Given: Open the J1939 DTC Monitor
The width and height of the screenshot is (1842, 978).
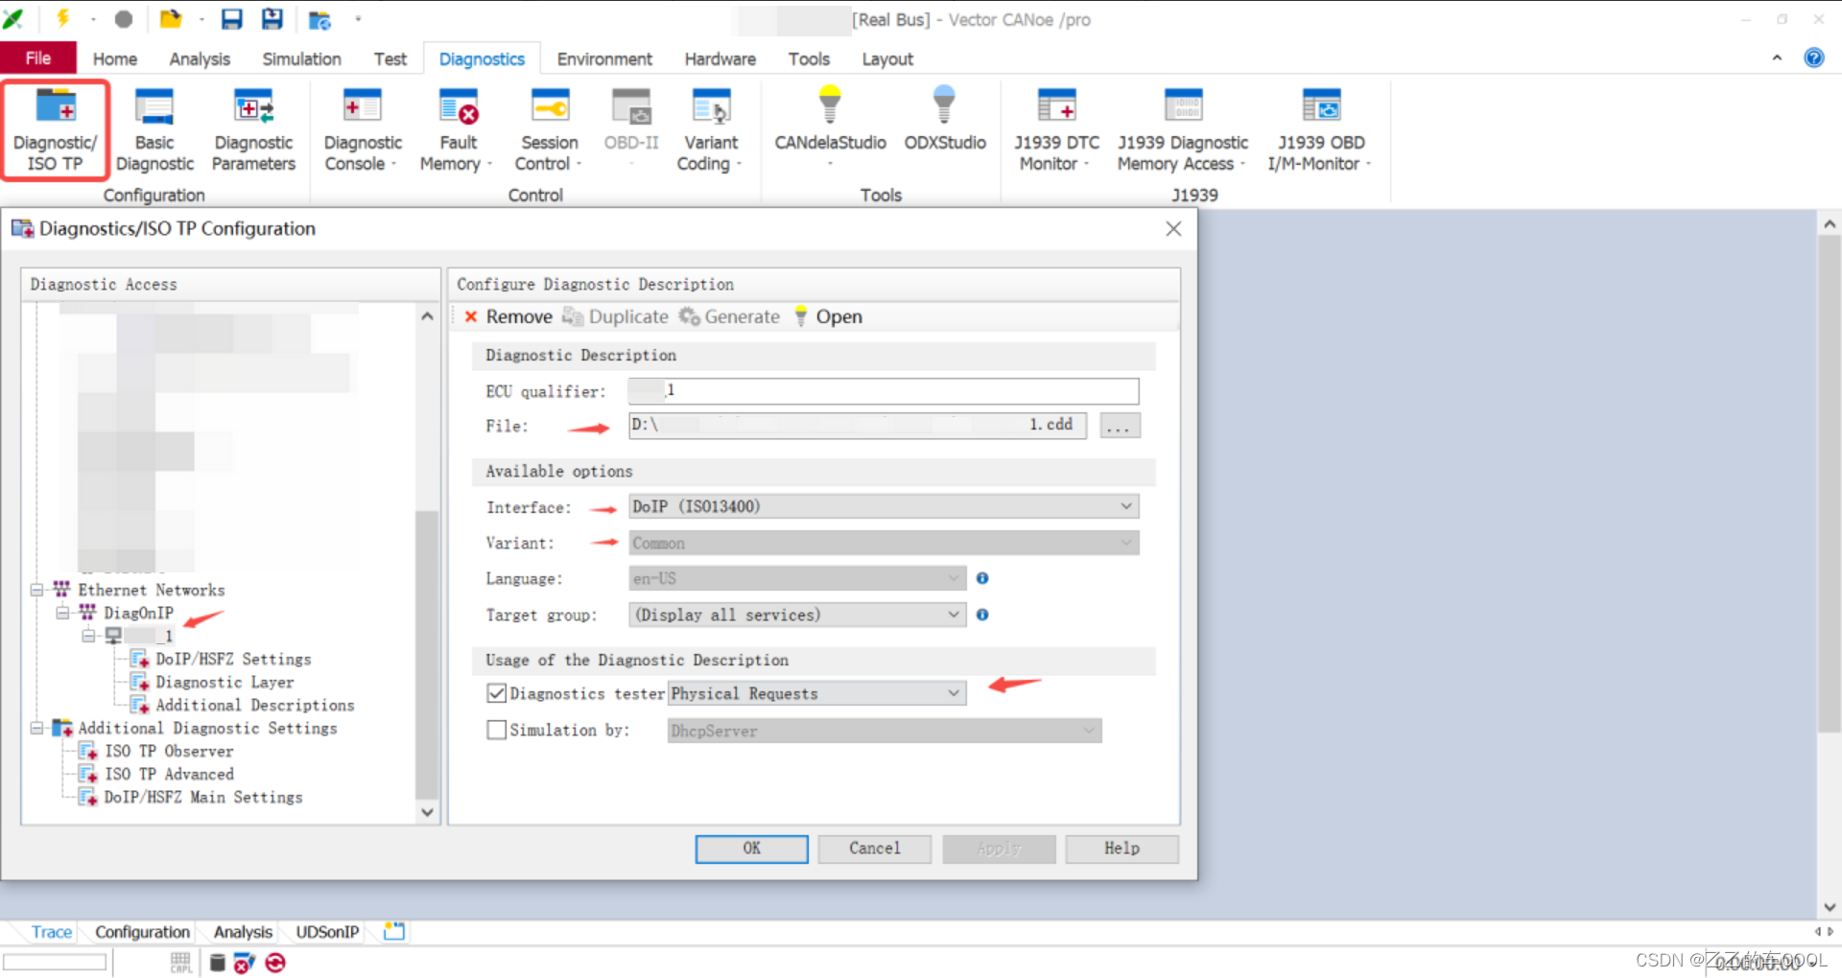Looking at the screenshot, I should point(1056,129).
